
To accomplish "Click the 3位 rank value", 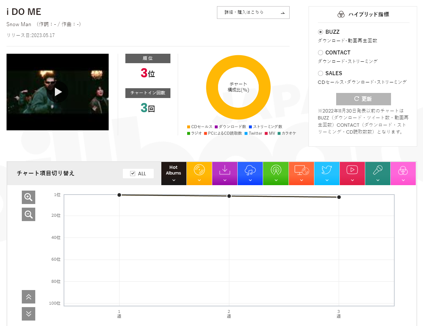I will coord(148,73).
